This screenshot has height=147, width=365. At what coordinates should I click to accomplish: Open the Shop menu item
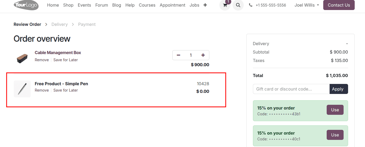tap(68, 5)
